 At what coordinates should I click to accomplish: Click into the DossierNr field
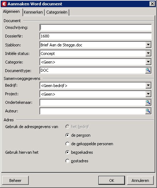tap(96, 36)
